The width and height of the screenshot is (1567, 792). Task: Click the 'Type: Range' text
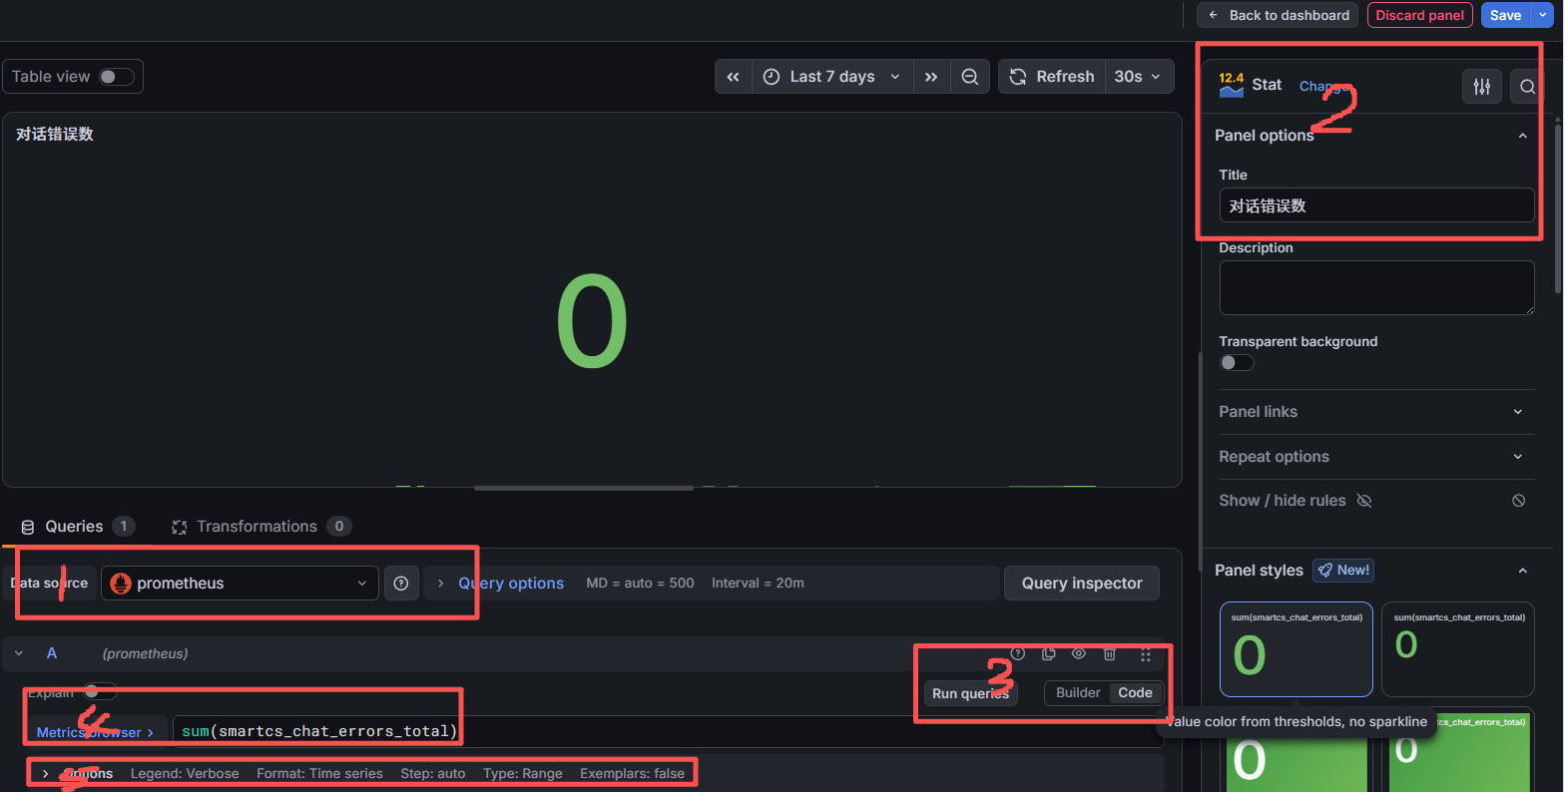pos(523,773)
